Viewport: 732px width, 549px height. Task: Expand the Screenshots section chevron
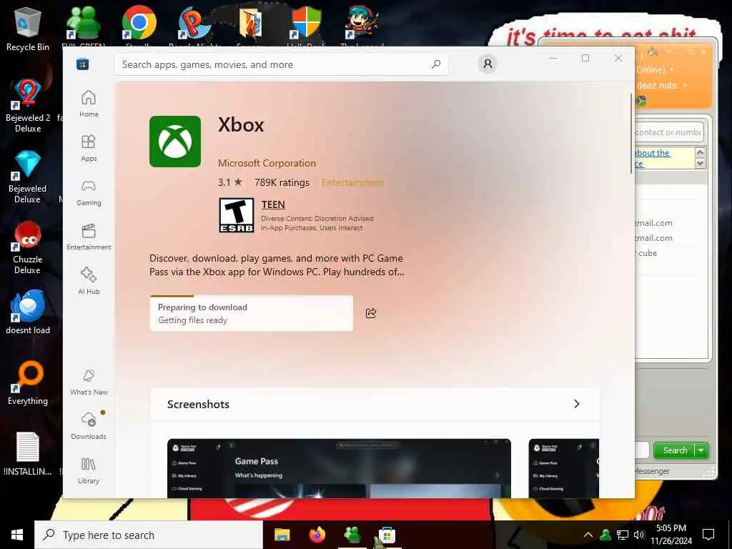[577, 404]
